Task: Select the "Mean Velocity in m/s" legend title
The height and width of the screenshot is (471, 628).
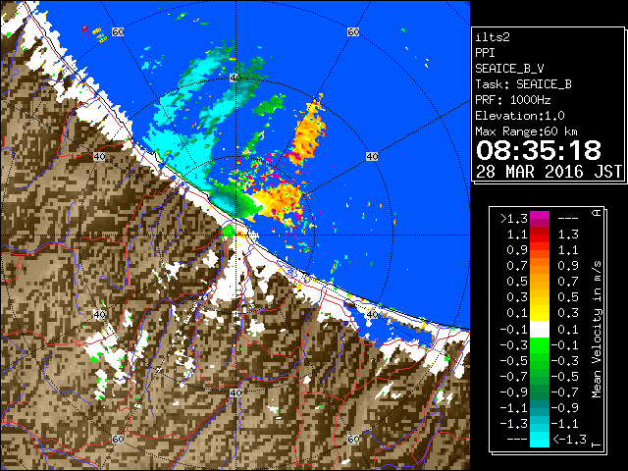Action: pyautogui.click(x=597, y=330)
